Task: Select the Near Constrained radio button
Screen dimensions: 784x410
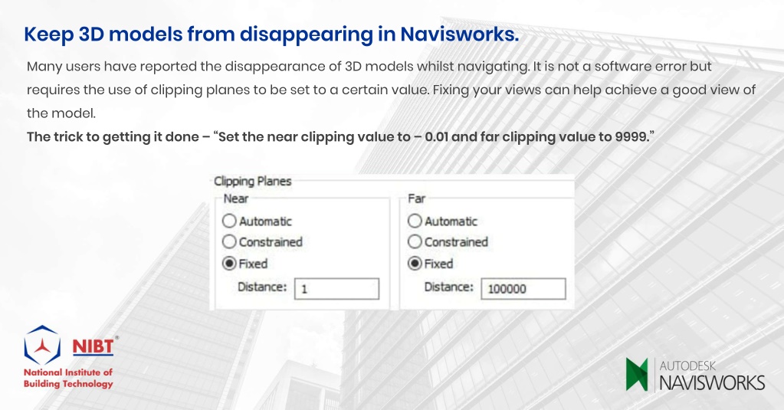Action: click(x=229, y=242)
